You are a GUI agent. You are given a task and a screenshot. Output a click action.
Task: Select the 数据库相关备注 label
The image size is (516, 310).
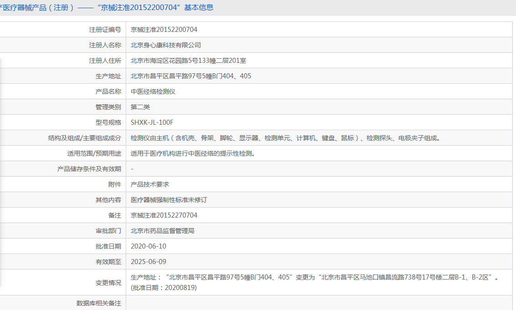pyautogui.click(x=99, y=304)
